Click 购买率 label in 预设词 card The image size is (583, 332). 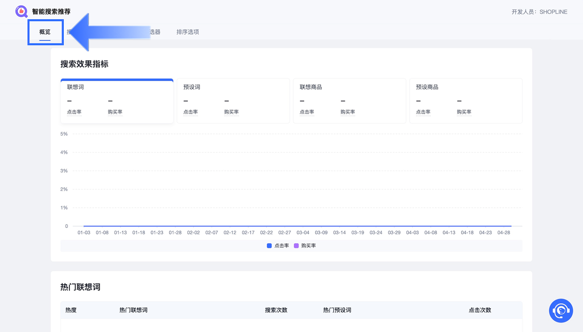coord(231,112)
